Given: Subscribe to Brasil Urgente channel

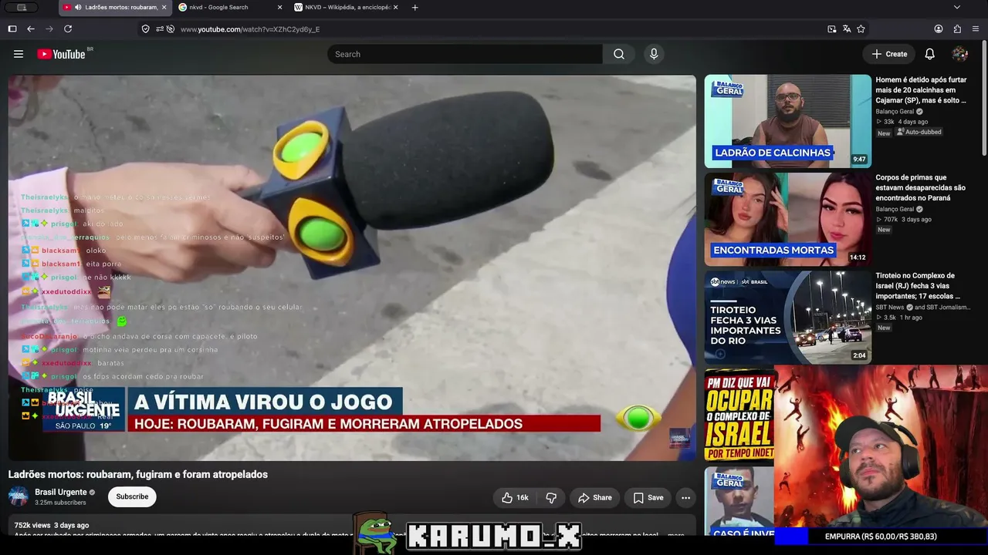Looking at the screenshot, I should click(x=132, y=497).
